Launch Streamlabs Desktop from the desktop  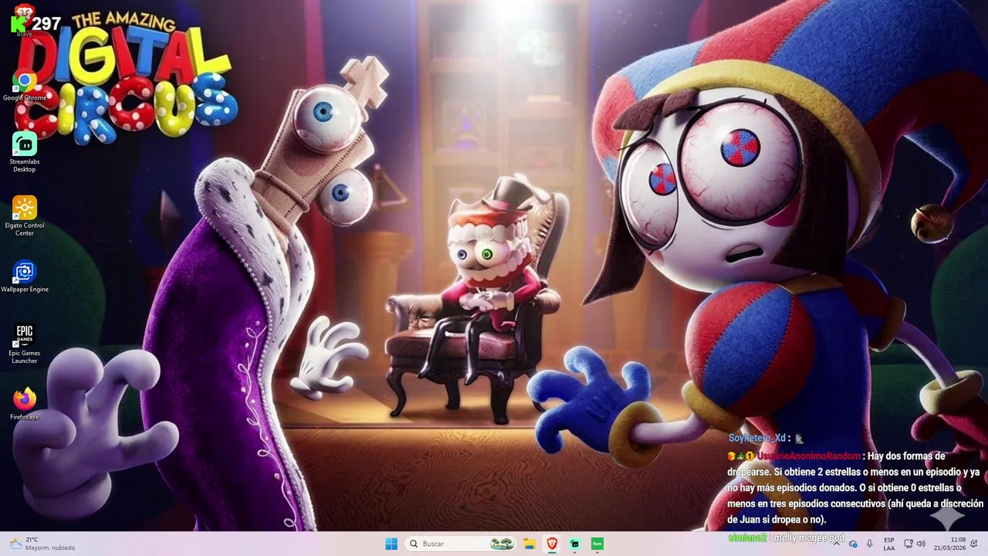click(25, 152)
